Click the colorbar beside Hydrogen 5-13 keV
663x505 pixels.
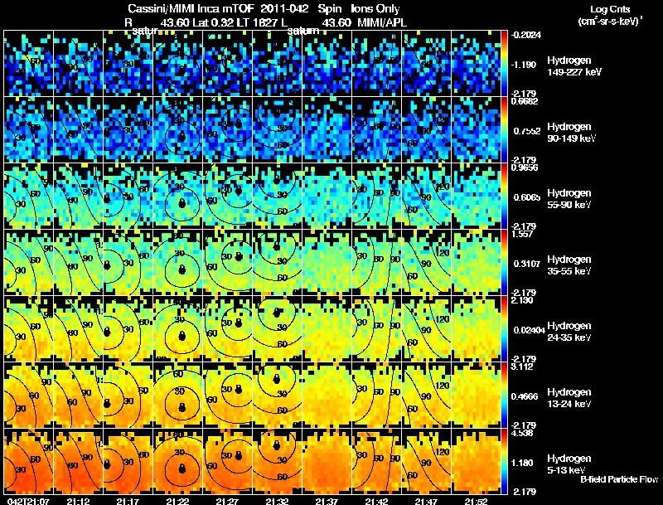pyautogui.click(x=504, y=461)
